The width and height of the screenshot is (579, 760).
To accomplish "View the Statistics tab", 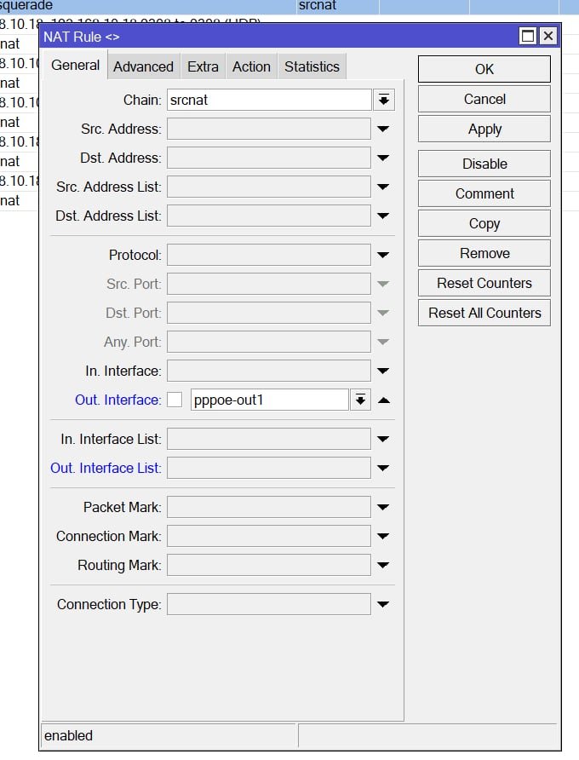I will pos(312,66).
